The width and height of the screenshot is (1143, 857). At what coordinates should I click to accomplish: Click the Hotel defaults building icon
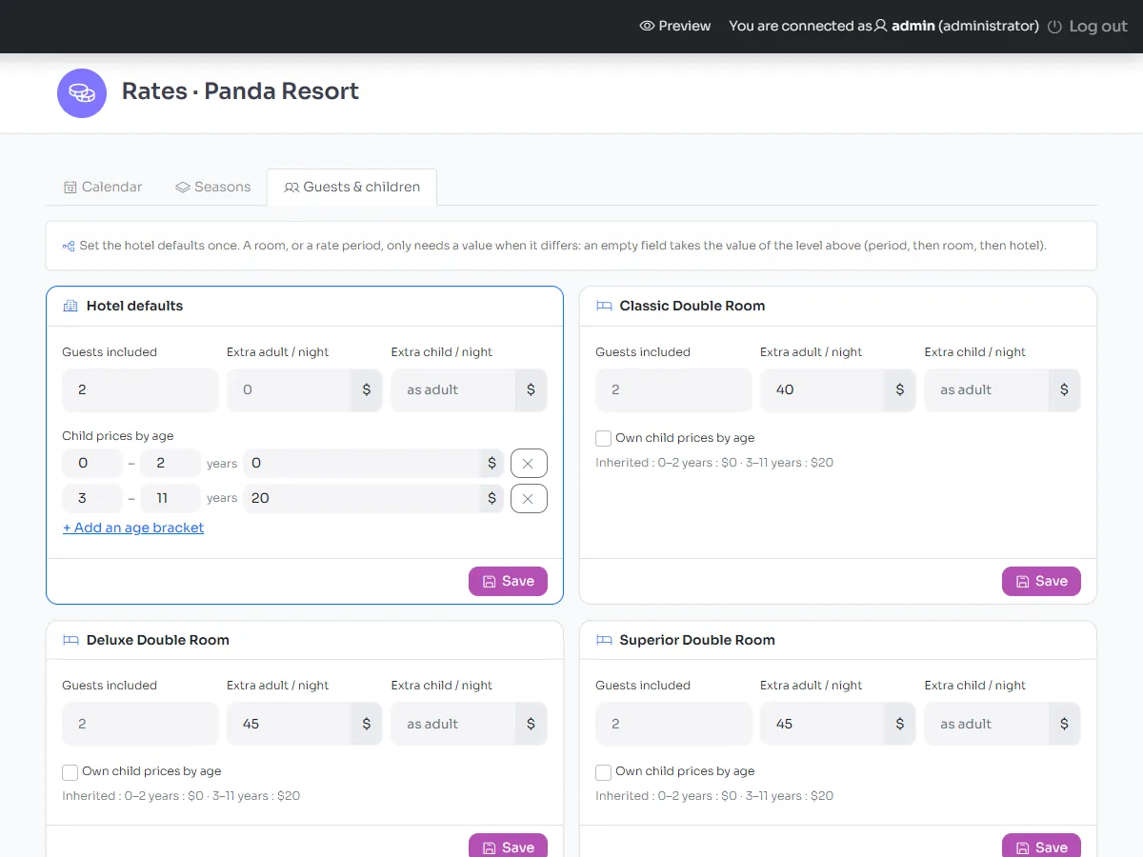coord(70,306)
